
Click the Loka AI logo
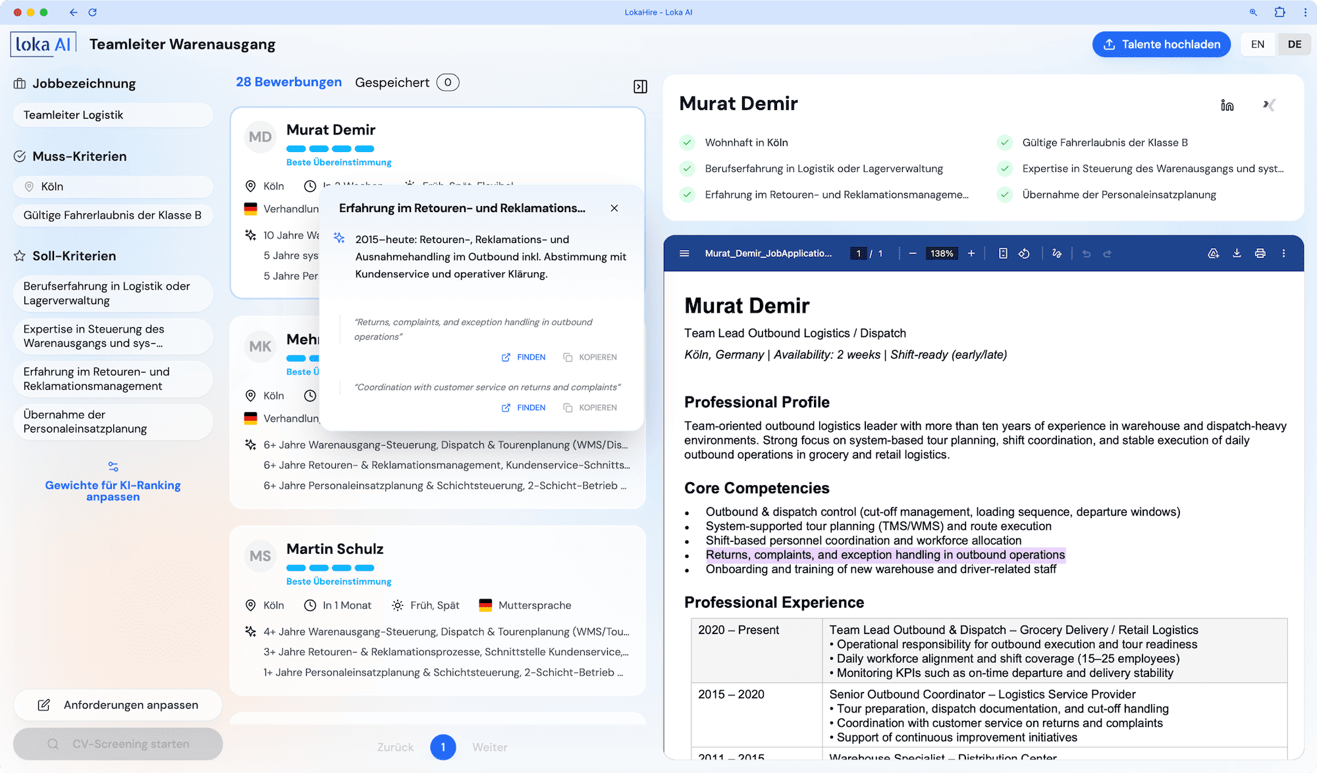point(41,43)
